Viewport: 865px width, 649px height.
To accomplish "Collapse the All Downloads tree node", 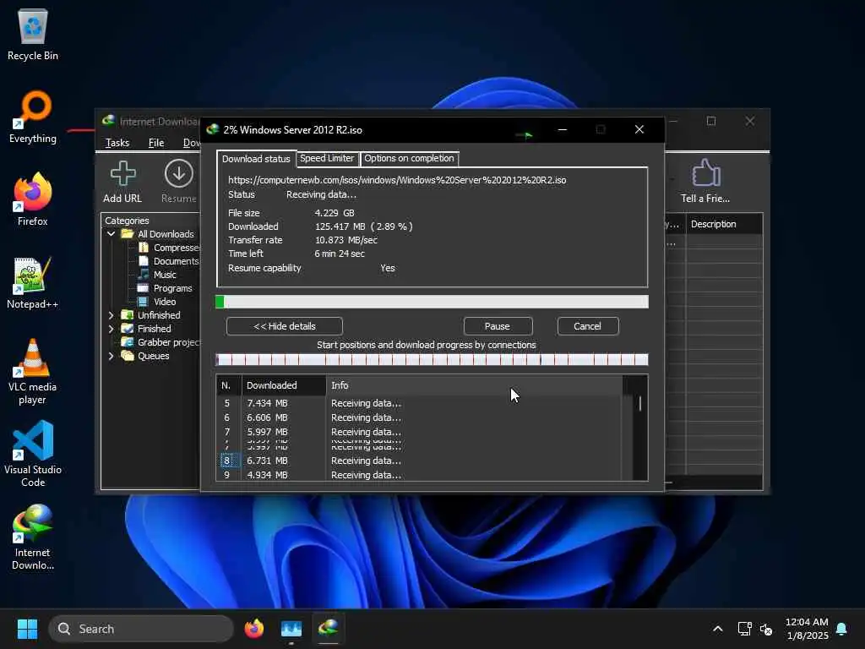I will [x=111, y=234].
